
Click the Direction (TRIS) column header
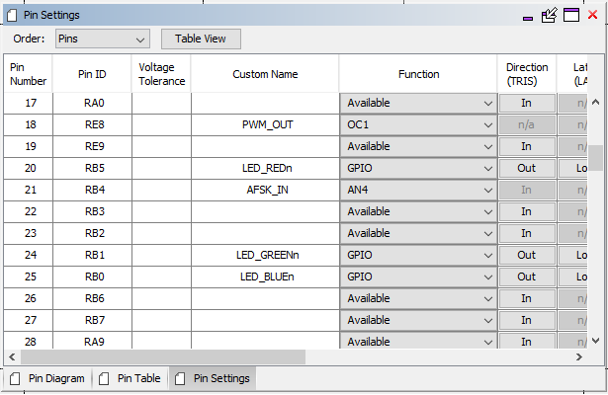coord(527,74)
